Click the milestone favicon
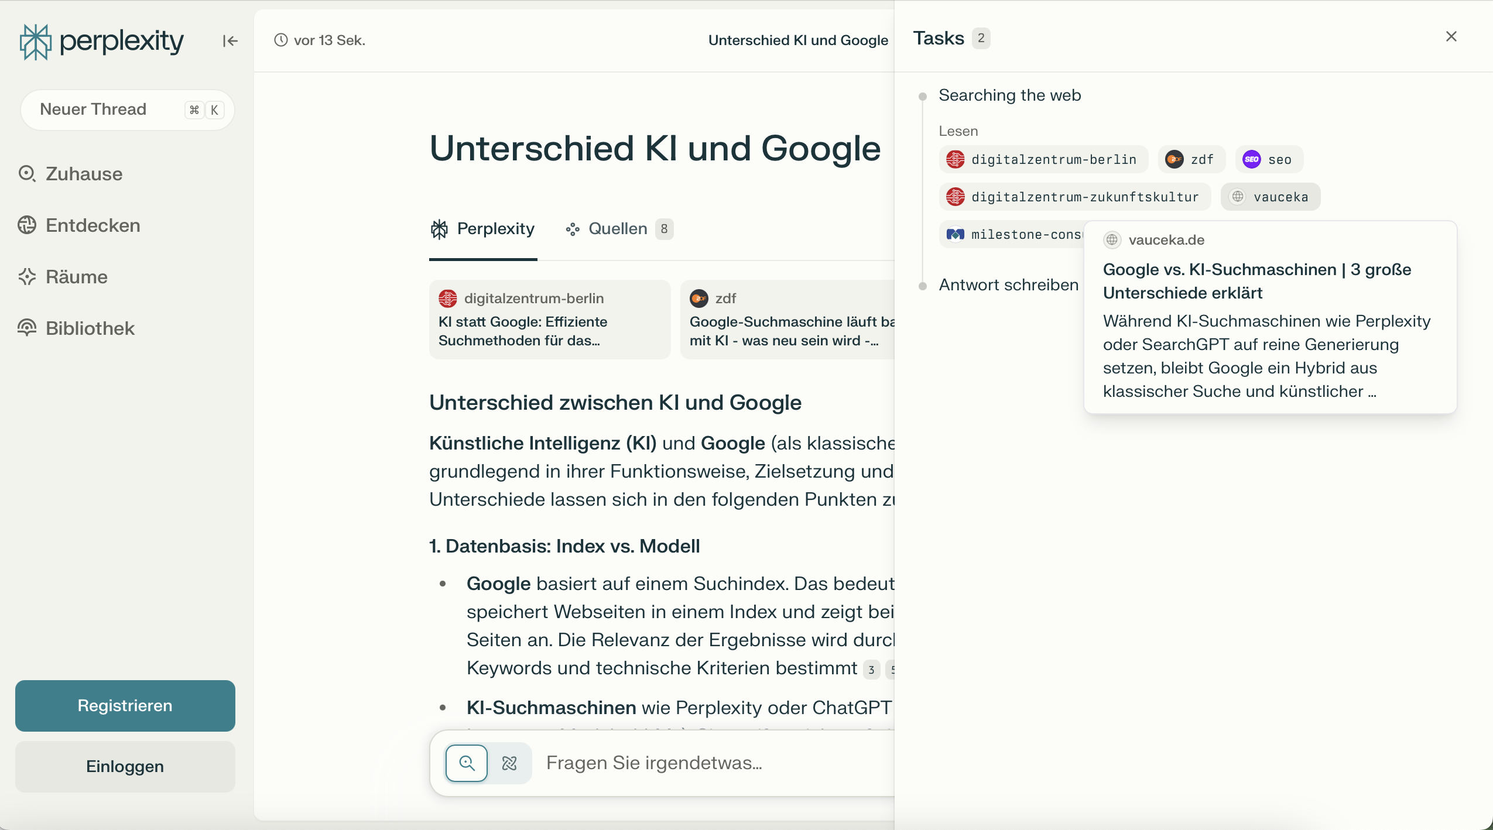Viewport: 1493px width, 830px height. pyautogui.click(x=956, y=234)
